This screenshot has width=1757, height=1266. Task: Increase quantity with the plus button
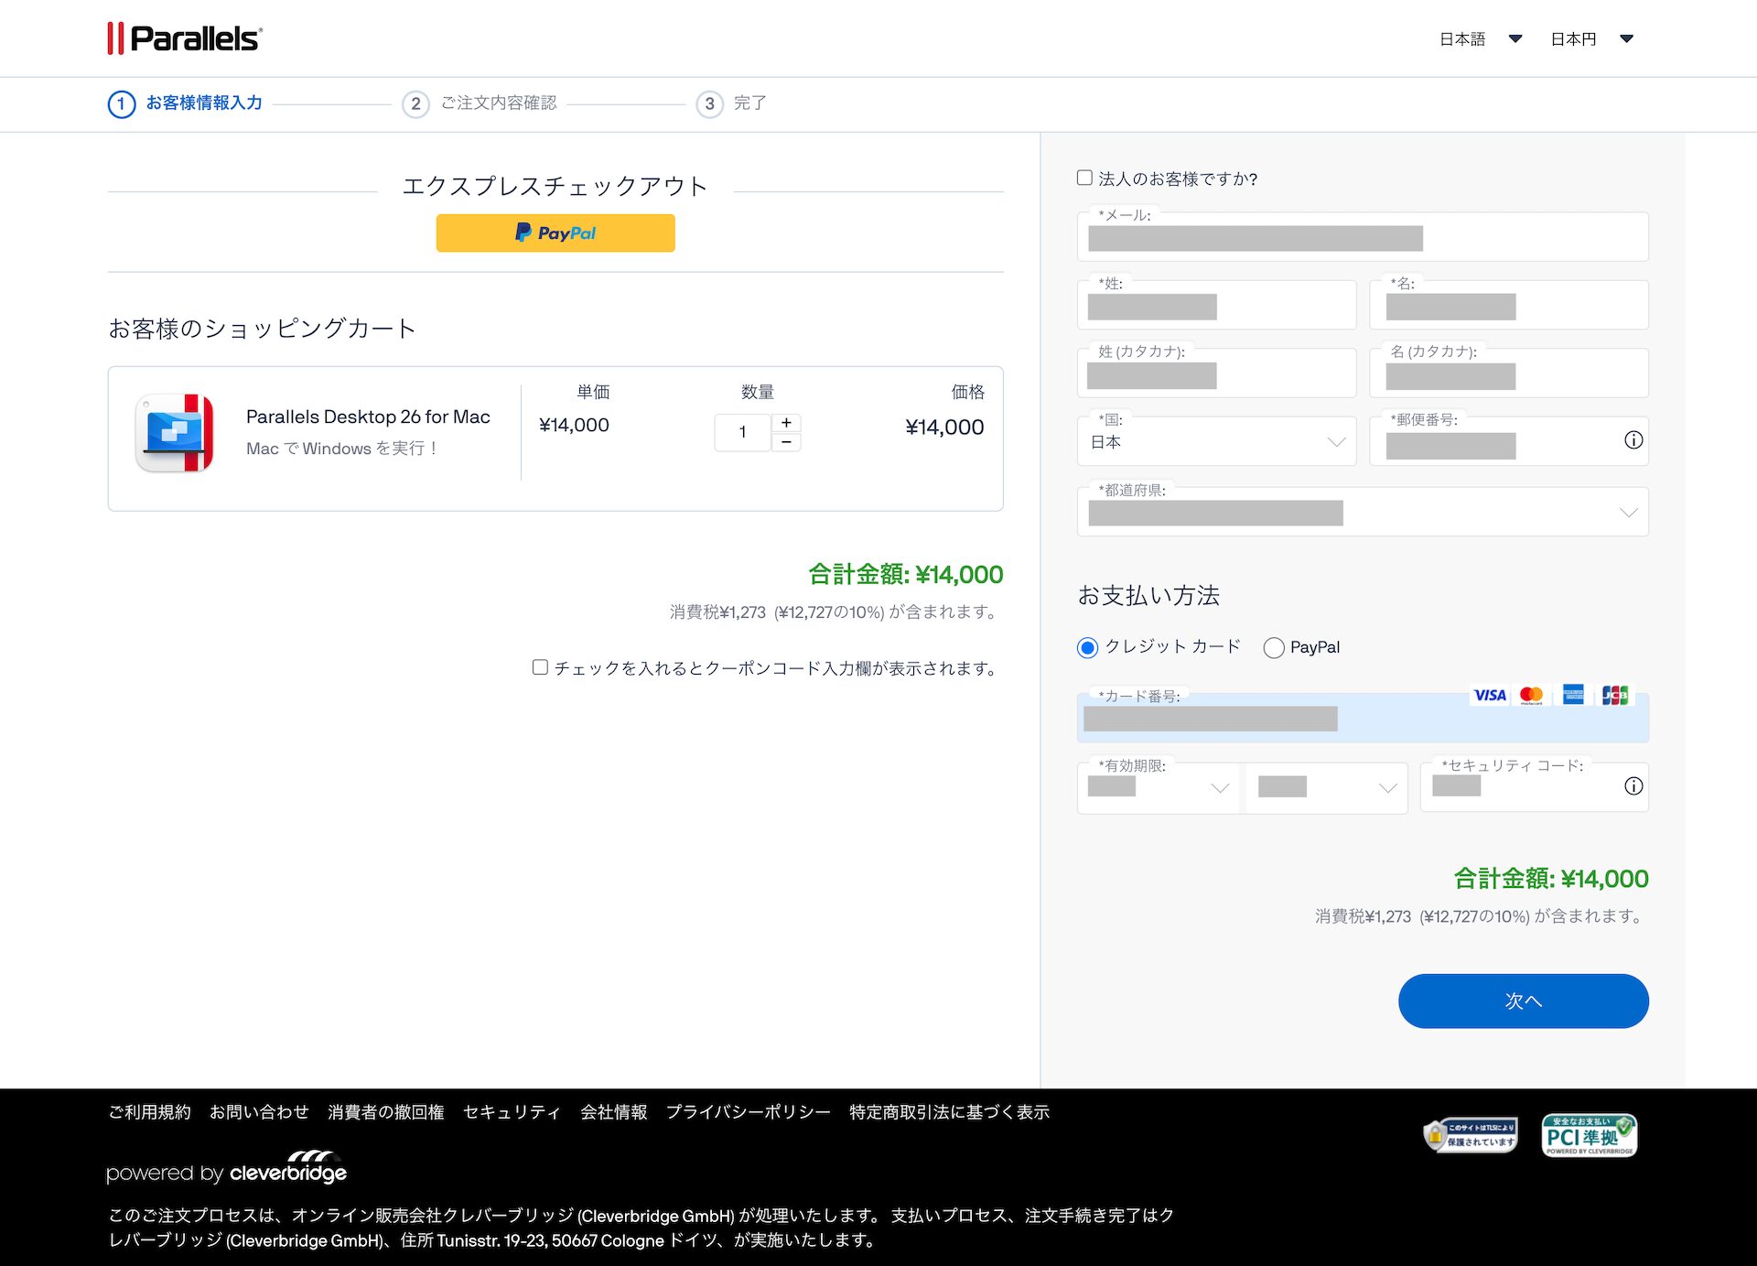click(x=786, y=423)
